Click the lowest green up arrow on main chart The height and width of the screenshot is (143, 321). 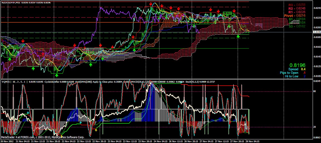click(57, 75)
